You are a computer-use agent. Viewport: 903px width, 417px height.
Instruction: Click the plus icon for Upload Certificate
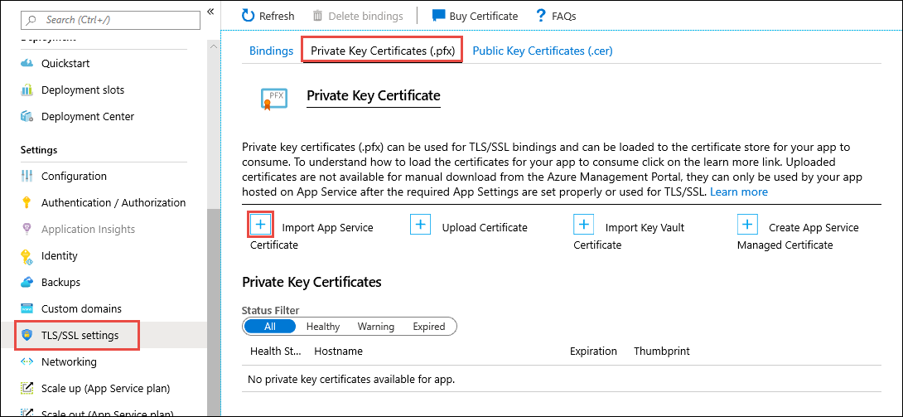(x=420, y=224)
